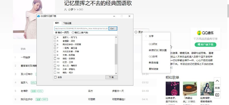Click song title 一帘幽梦 in the web list
This screenshot has height=105, width=229.
[x=25, y=57]
